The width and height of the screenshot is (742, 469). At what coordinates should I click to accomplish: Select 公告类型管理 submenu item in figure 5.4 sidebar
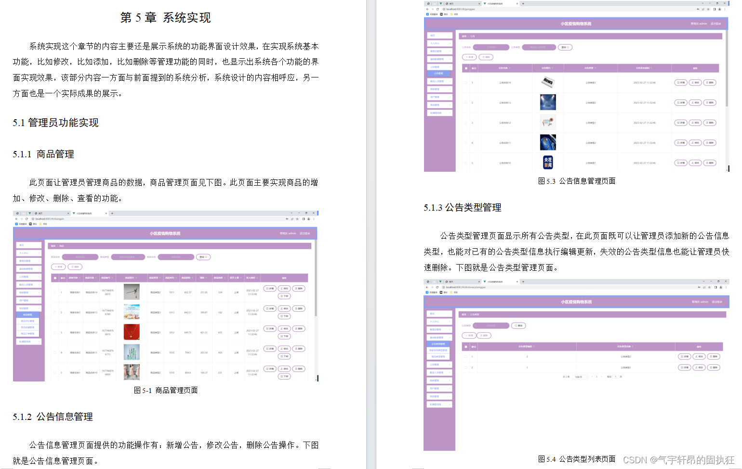click(438, 344)
